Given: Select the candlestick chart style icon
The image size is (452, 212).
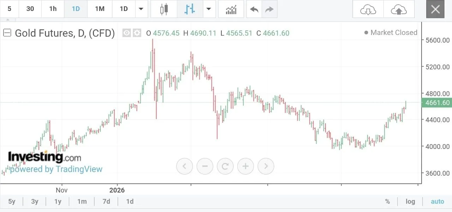Looking at the screenshot, I should click(163, 9).
